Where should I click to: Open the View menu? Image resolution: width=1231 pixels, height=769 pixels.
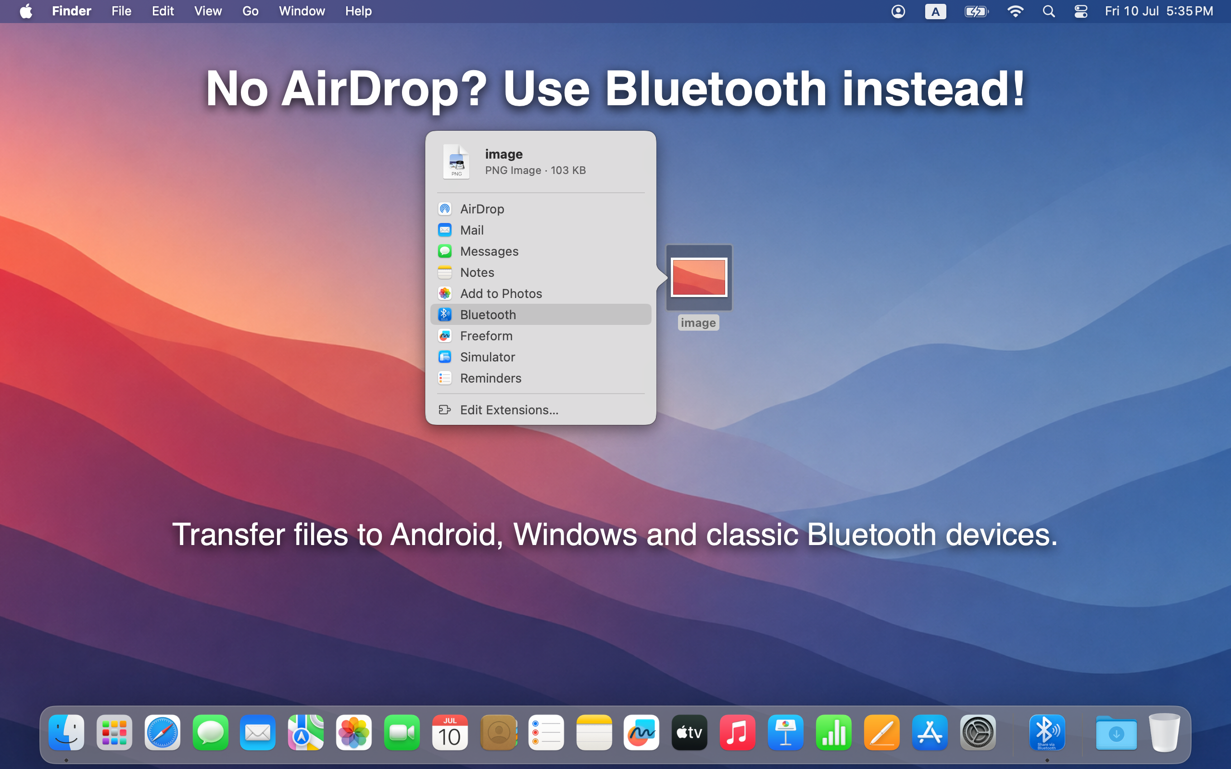(x=208, y=11)
